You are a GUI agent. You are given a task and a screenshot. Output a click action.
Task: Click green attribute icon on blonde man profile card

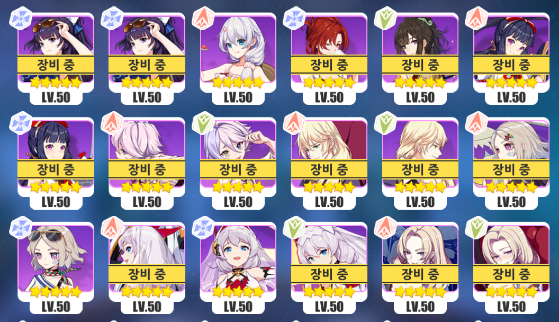pyautogui.click(x=385, y=123)
